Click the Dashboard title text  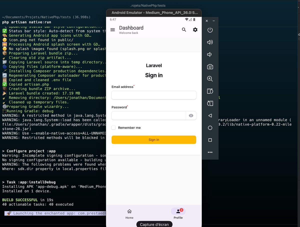[131, 28]
